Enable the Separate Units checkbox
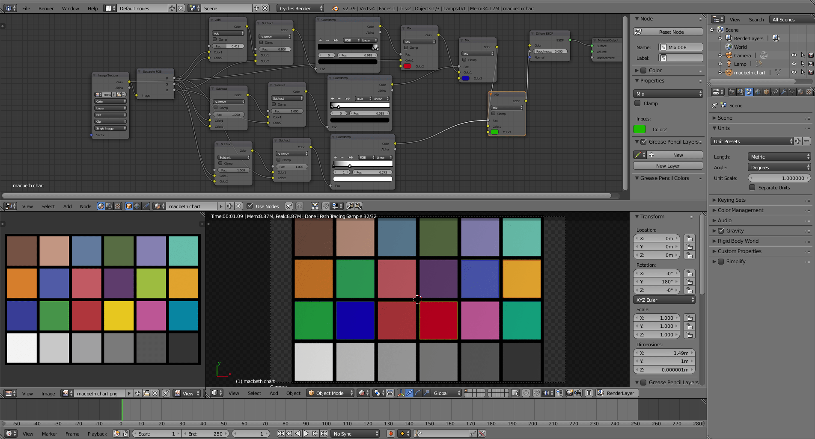Image resolution: width=815 pixels, height=439 pixels. click(752, 187)
